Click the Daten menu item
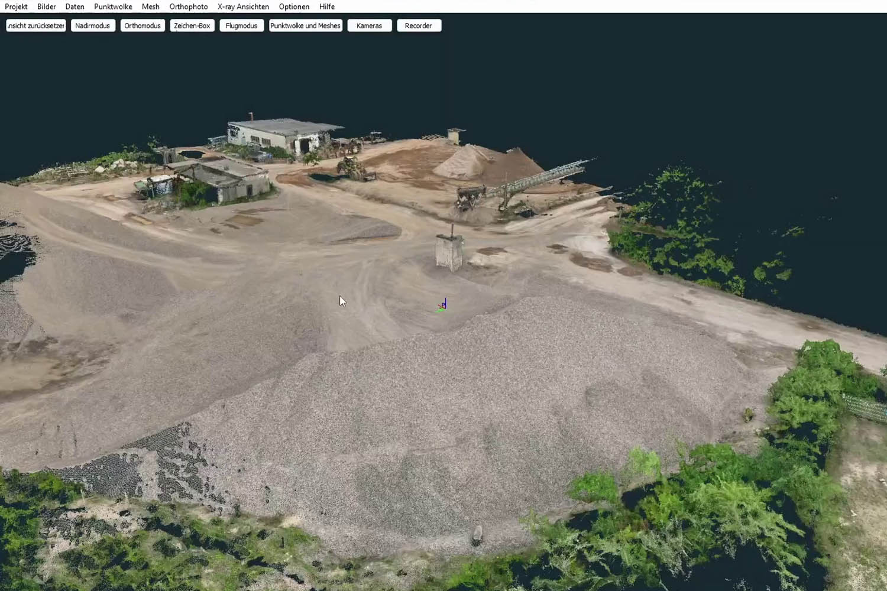Image resolution: width=887 pixels, height=591 pixels. (75, 7)
